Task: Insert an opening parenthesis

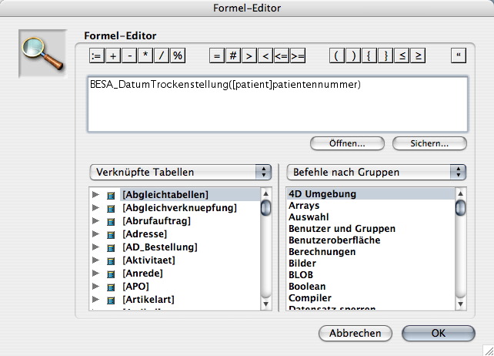Action: point(337,55)
